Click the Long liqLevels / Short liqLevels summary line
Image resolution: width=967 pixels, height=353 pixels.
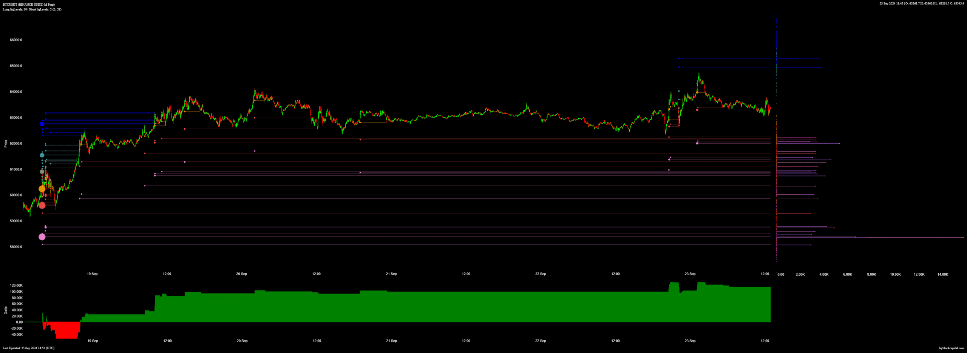(x=32, y=9)
